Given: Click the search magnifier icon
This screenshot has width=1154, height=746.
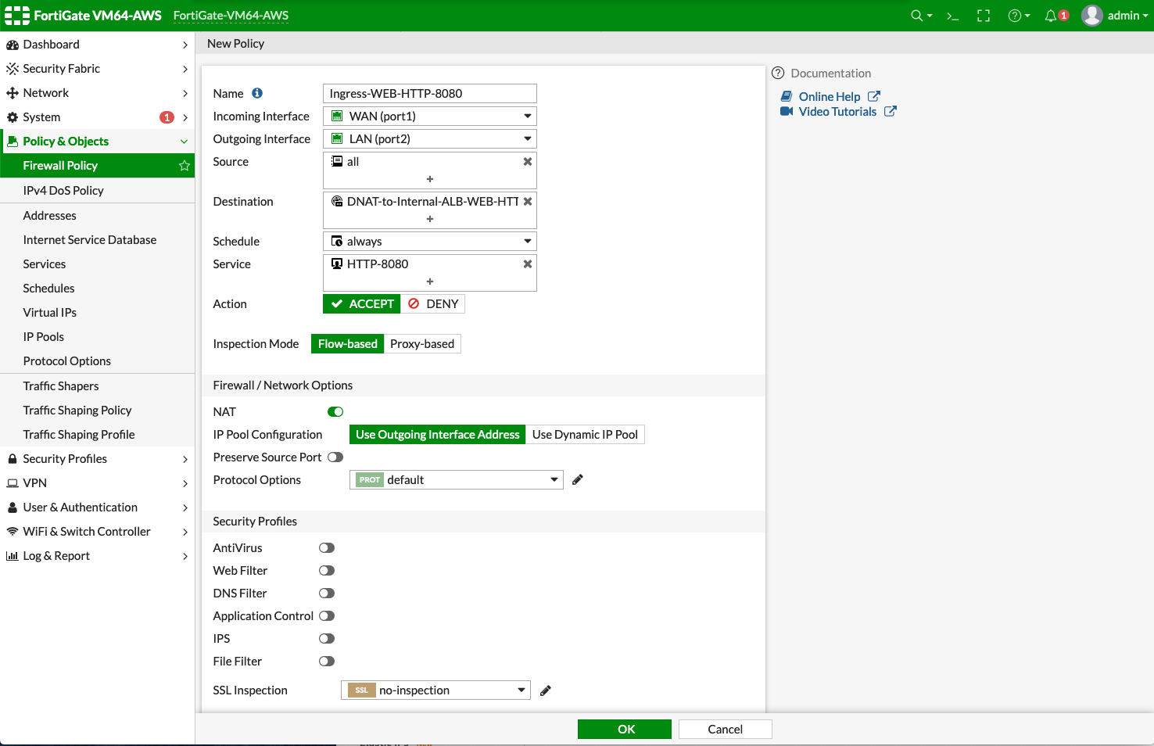Looking at the screenshot, I should point(917,16).
